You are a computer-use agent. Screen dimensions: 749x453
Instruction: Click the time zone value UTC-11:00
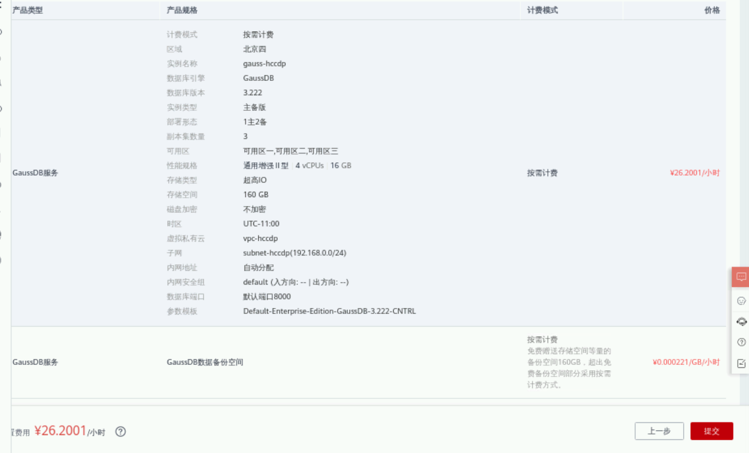click(261, 224)
